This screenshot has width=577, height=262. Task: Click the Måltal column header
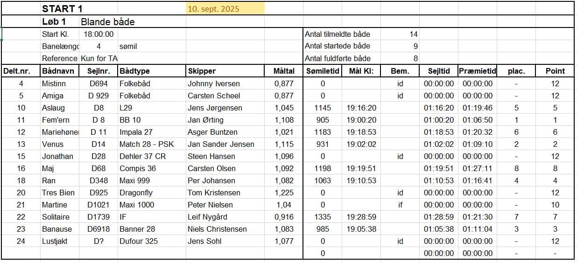click(284, 71)
